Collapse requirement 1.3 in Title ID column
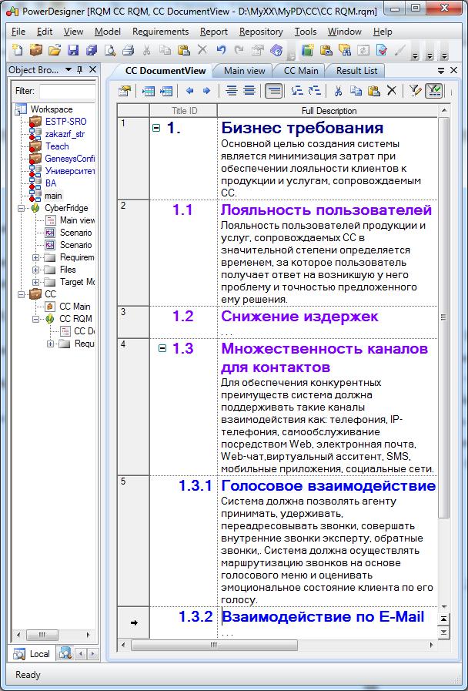This screenshot has height=691, width=468. (x=162, y=349)
